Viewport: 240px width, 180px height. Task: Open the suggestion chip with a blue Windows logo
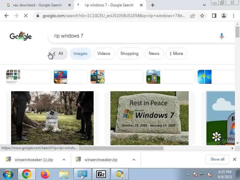click(216, 77)
